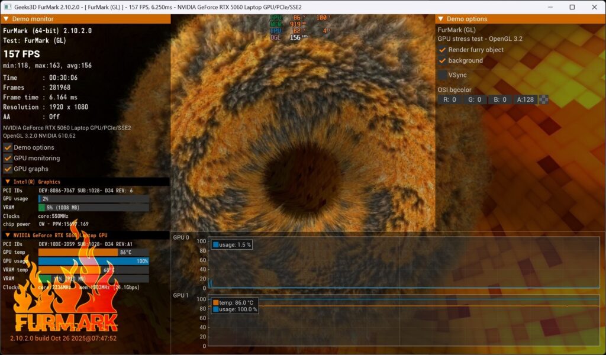
Task: Click the FurMark app icon in title bar
Action: point(7,7)
